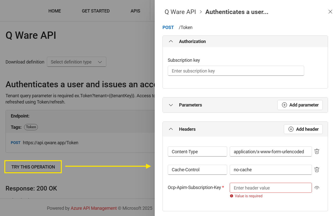334x216 pixels.
Task: Close the Try operation side panel
Action: (330, 12)
